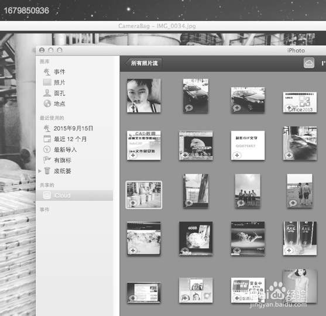Add comment on the window frame photo
326x316 pixels.
point(189,203)
